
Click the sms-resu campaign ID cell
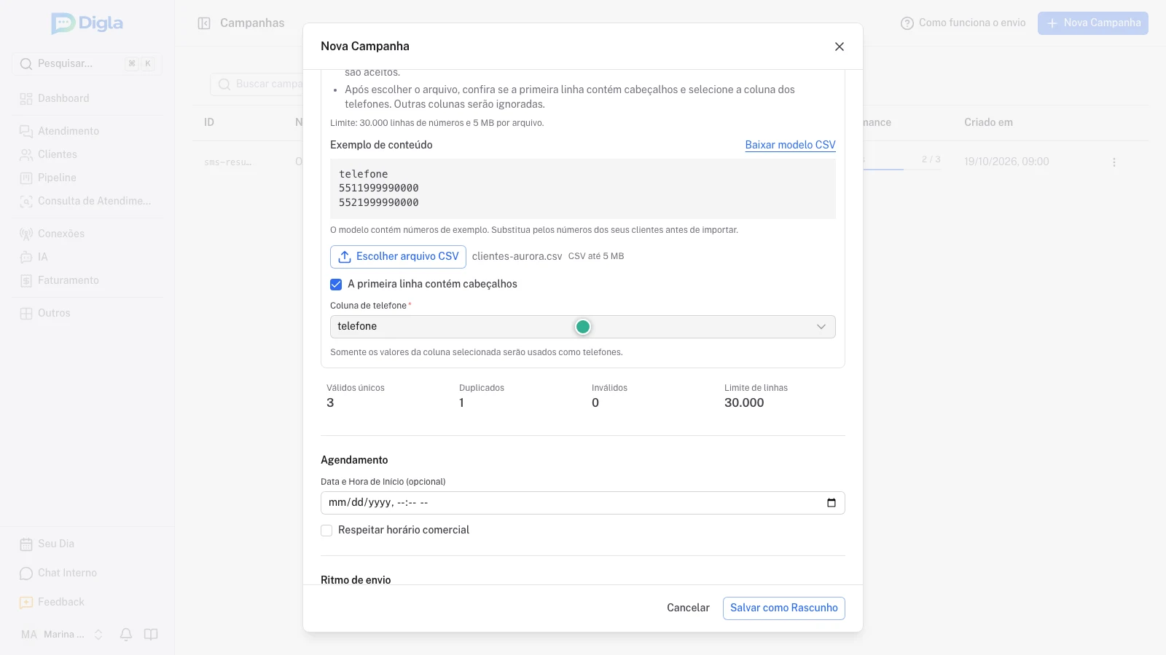228,162
